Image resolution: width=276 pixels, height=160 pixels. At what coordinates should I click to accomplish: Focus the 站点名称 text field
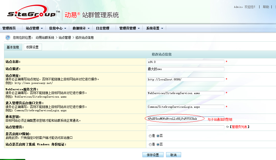(x=186, y=62)
